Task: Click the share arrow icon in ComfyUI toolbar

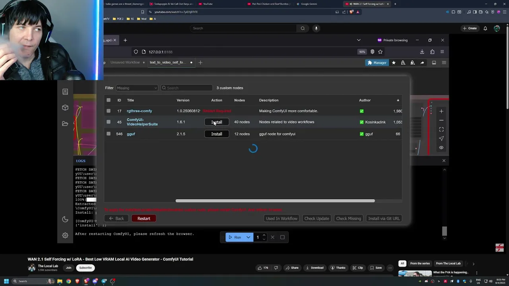Action: coord(422,63)
